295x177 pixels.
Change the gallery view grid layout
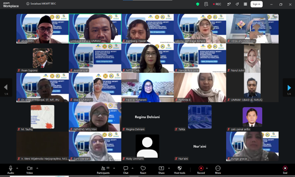point(246,4)
